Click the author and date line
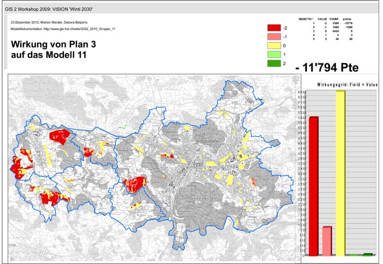This screenshot has height=264, width=383. pyautogui.click(x=49, y=22)
